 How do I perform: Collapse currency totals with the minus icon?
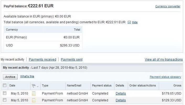point(129,22)
